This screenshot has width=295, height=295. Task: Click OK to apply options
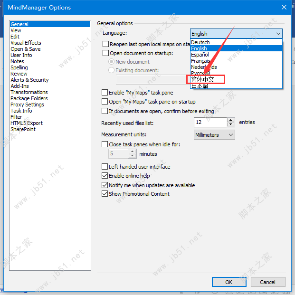tap(229, 282)
